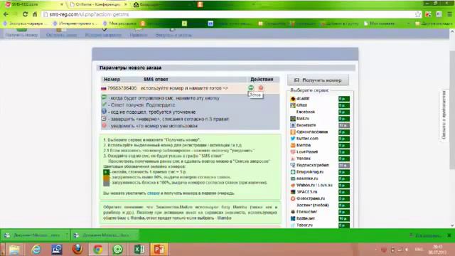Open File Explorer from the taskbar
This screenshot has width=455, height=256.
point(14,250)
